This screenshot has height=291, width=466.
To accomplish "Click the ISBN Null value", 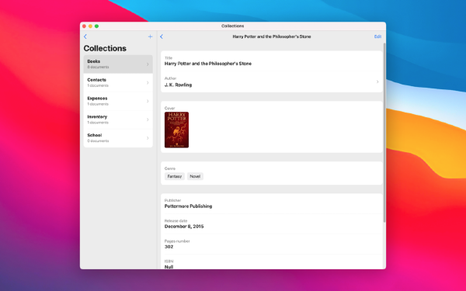I will pyautogui.click(x=169, y=267).
